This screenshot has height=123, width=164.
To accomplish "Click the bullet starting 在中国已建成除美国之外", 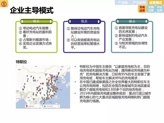I will (115, 86).
